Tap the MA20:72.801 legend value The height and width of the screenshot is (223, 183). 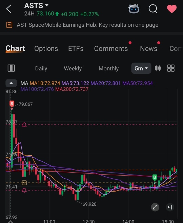[105, 83]
